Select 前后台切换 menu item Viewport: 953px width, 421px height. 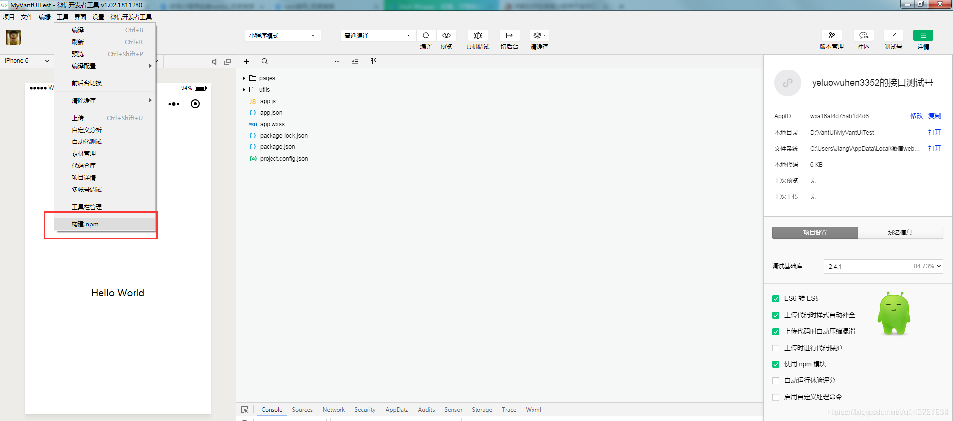click(105, 83)
